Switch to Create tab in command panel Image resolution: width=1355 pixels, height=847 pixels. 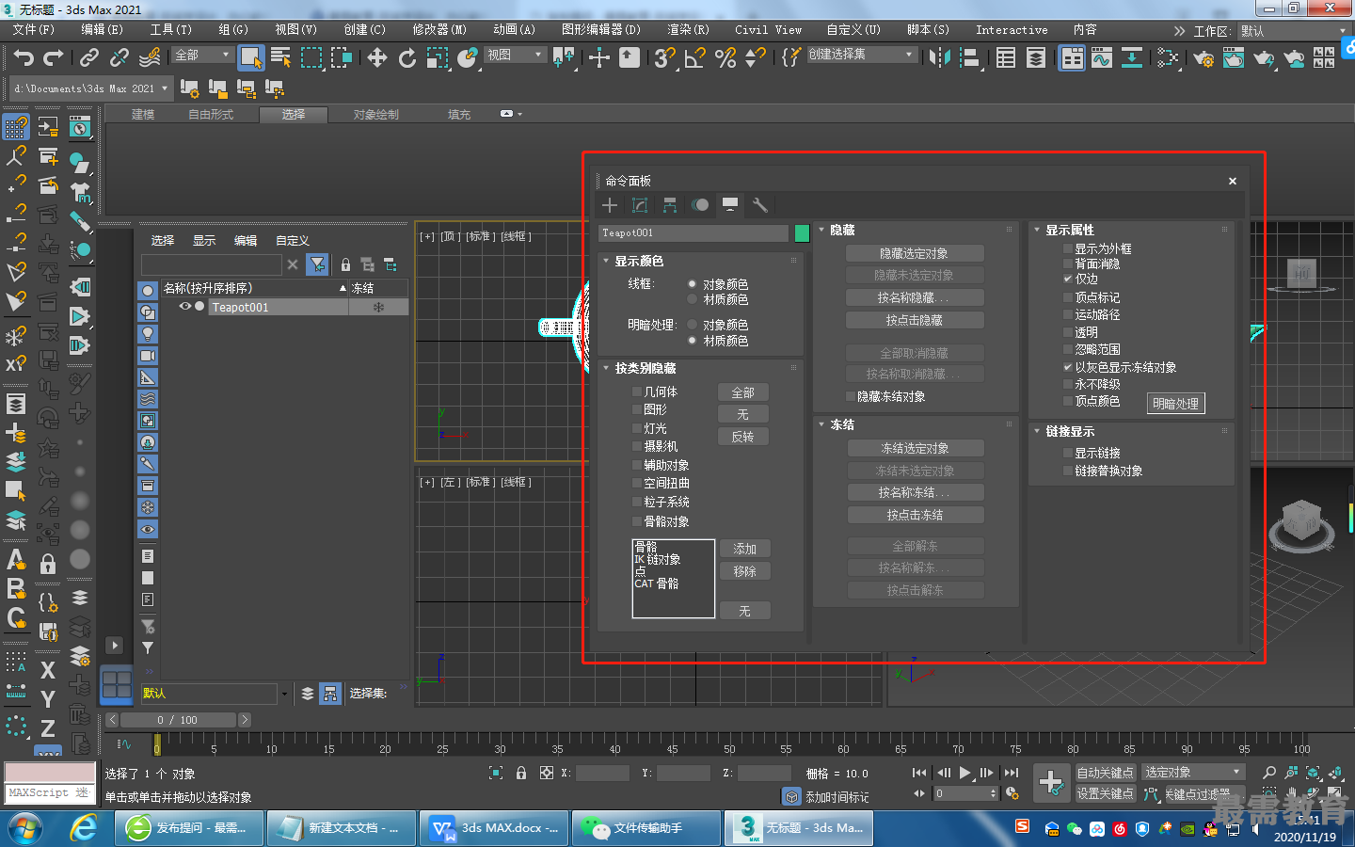pyautogui.click(x=610, y=205)
